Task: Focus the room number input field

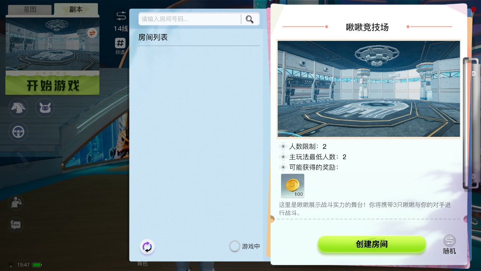Action: point(190,19)
